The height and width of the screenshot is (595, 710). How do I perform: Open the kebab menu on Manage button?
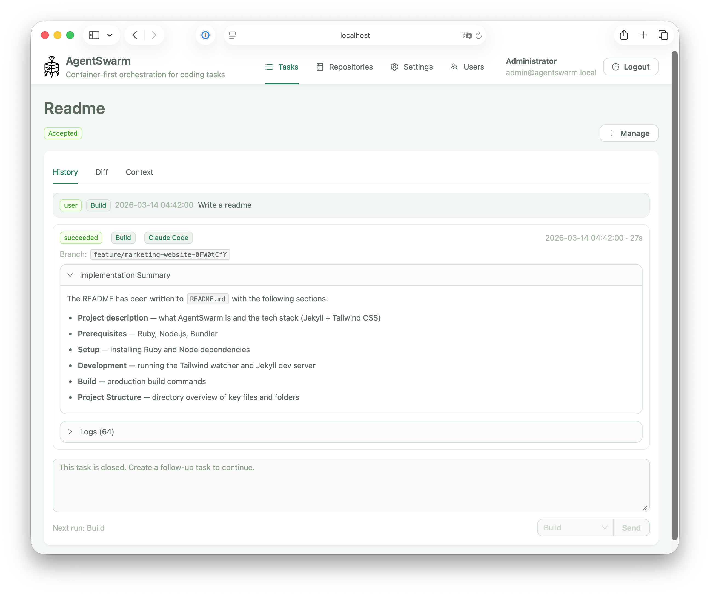pyautogui.click(x=612, y=133)
